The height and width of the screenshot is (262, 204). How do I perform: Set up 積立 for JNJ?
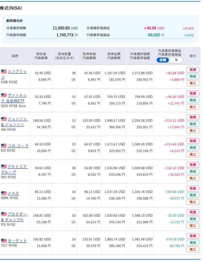[x=193, y=131]
